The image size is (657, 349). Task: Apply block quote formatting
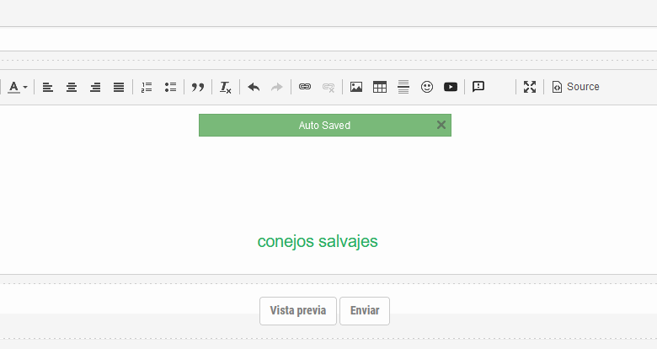pos(198,87)
